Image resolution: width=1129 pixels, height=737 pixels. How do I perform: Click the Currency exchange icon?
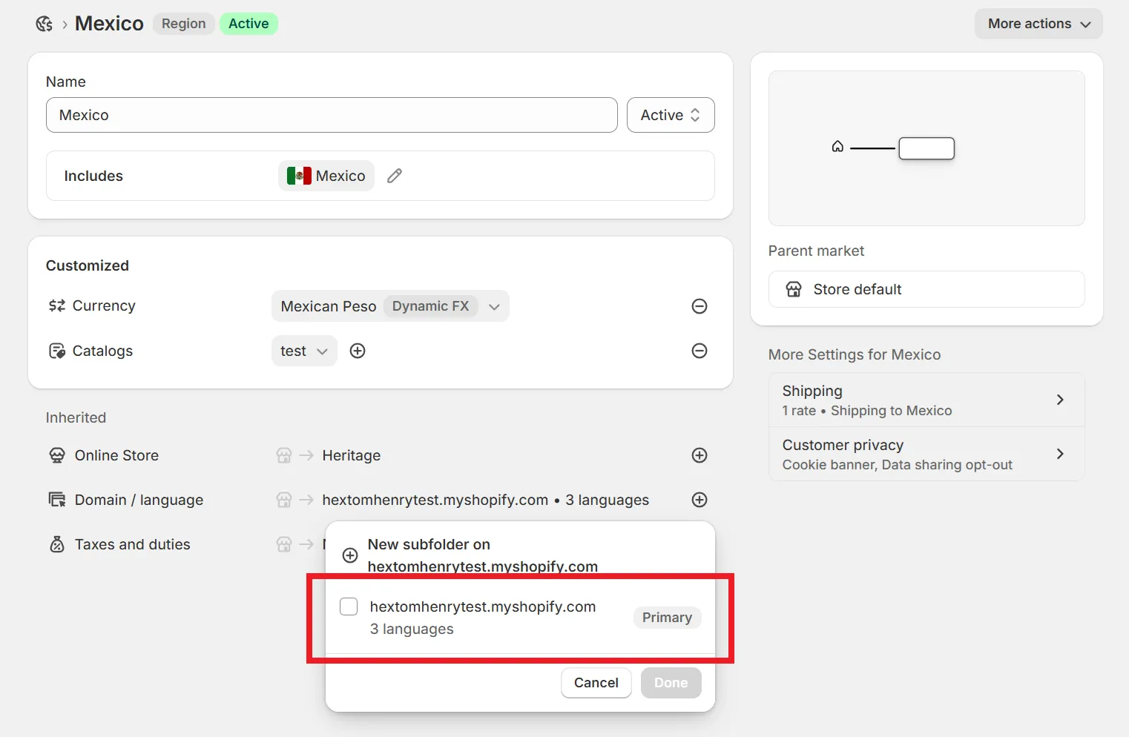tap(57, 305)
